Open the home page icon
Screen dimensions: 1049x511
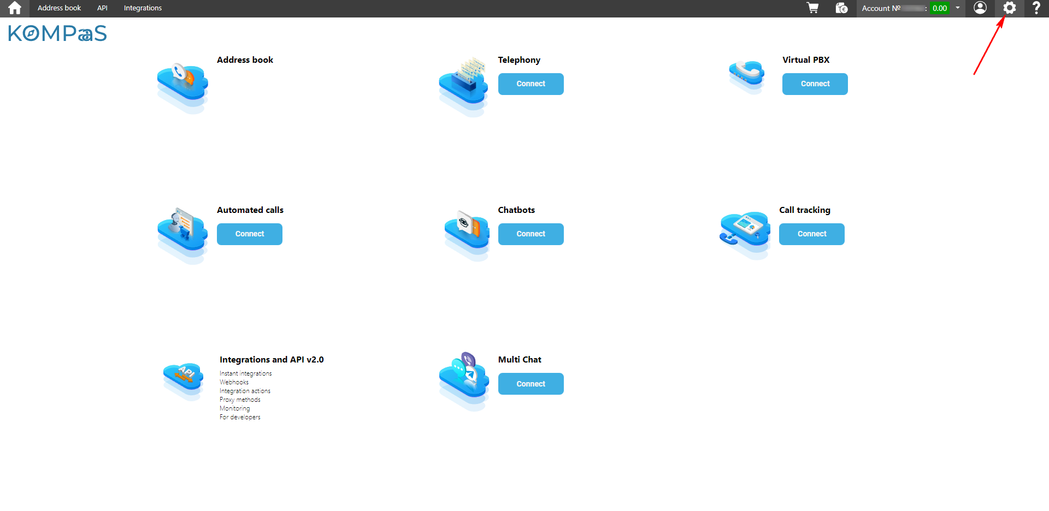click(x=15, y=8)
